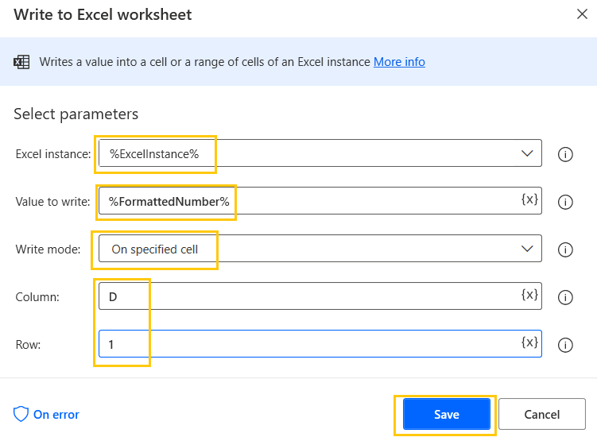Open info tooltip for Write mode
Screen dimensions: 597x437
tap(565, 249)
